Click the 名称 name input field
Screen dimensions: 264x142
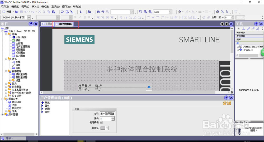click(x=107, y=114)
